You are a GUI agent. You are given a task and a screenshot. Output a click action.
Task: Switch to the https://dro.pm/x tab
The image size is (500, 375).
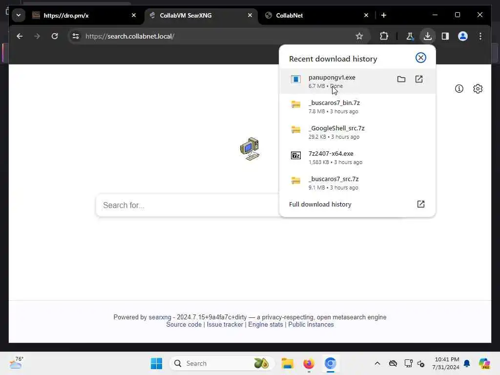tap(84, 15)
